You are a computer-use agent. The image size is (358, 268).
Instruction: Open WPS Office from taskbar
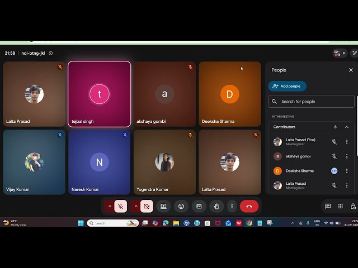tap(239, 223)
